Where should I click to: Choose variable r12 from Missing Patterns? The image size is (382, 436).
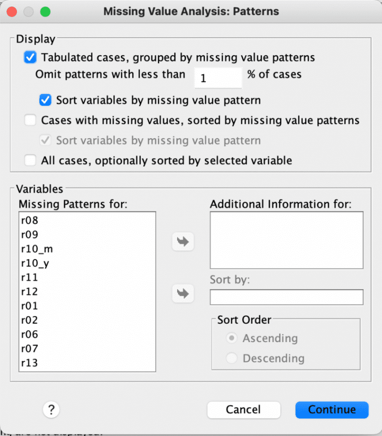[30, 291]
